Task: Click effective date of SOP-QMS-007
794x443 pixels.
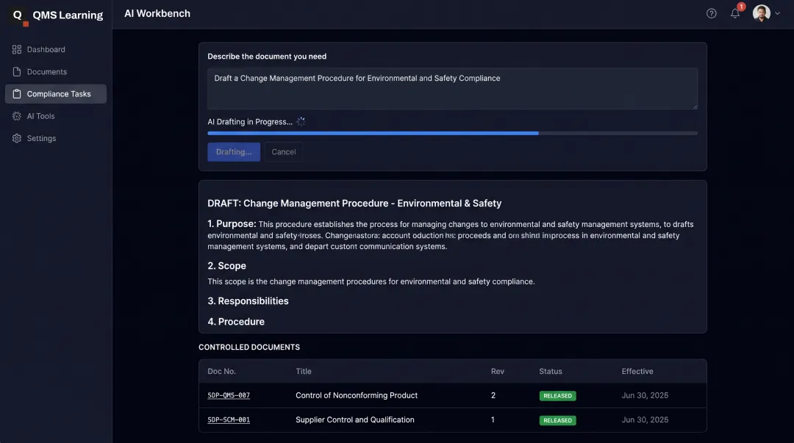Action: (645, 395)
